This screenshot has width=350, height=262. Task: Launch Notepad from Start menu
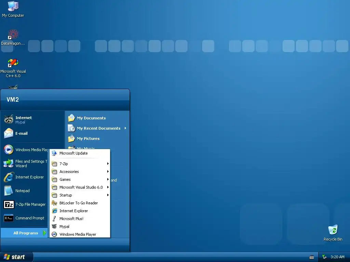26,191
